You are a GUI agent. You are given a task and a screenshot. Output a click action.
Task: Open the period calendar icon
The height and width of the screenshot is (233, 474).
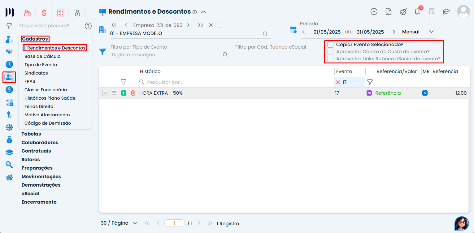[x=293, y=30]
